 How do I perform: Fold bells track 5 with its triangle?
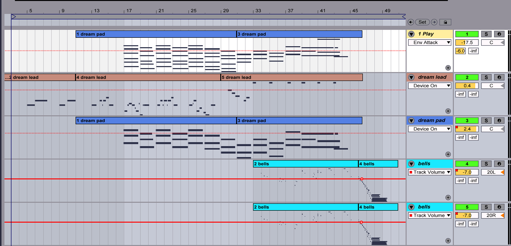click(x=411, y=207)
